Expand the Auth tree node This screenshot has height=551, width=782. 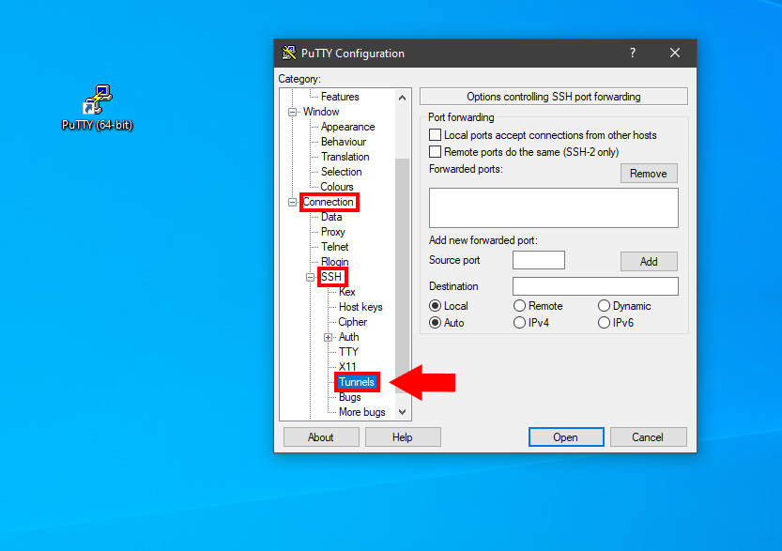(x=328, y=338)
